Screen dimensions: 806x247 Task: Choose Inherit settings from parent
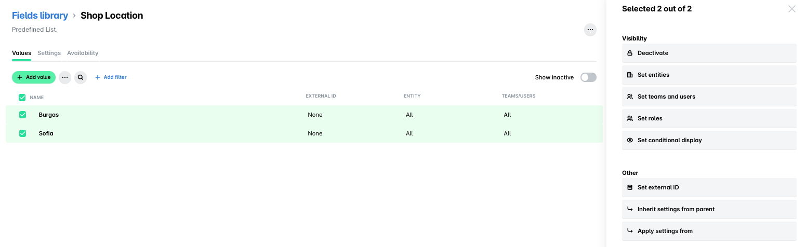[x=709, y=209]
